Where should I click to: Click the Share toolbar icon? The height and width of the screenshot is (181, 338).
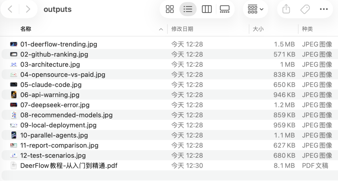(286, 9)
